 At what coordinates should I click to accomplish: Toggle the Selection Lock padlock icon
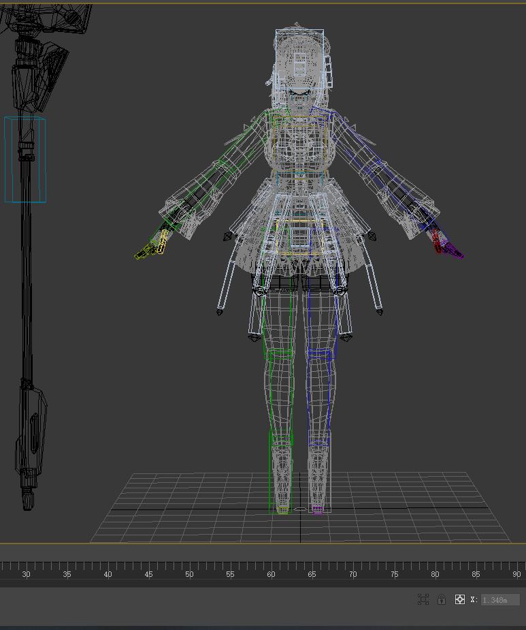[x=441, y=599]
